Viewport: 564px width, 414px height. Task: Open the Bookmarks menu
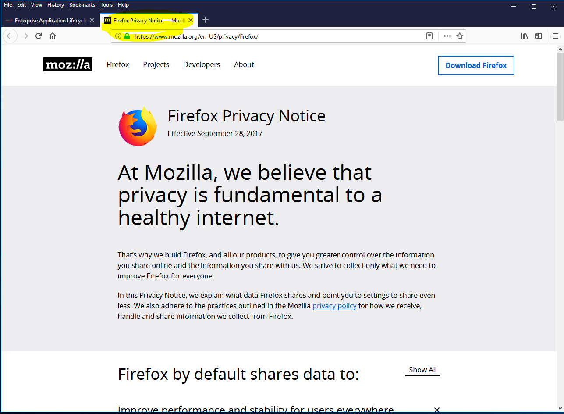(x=82, y=5)
